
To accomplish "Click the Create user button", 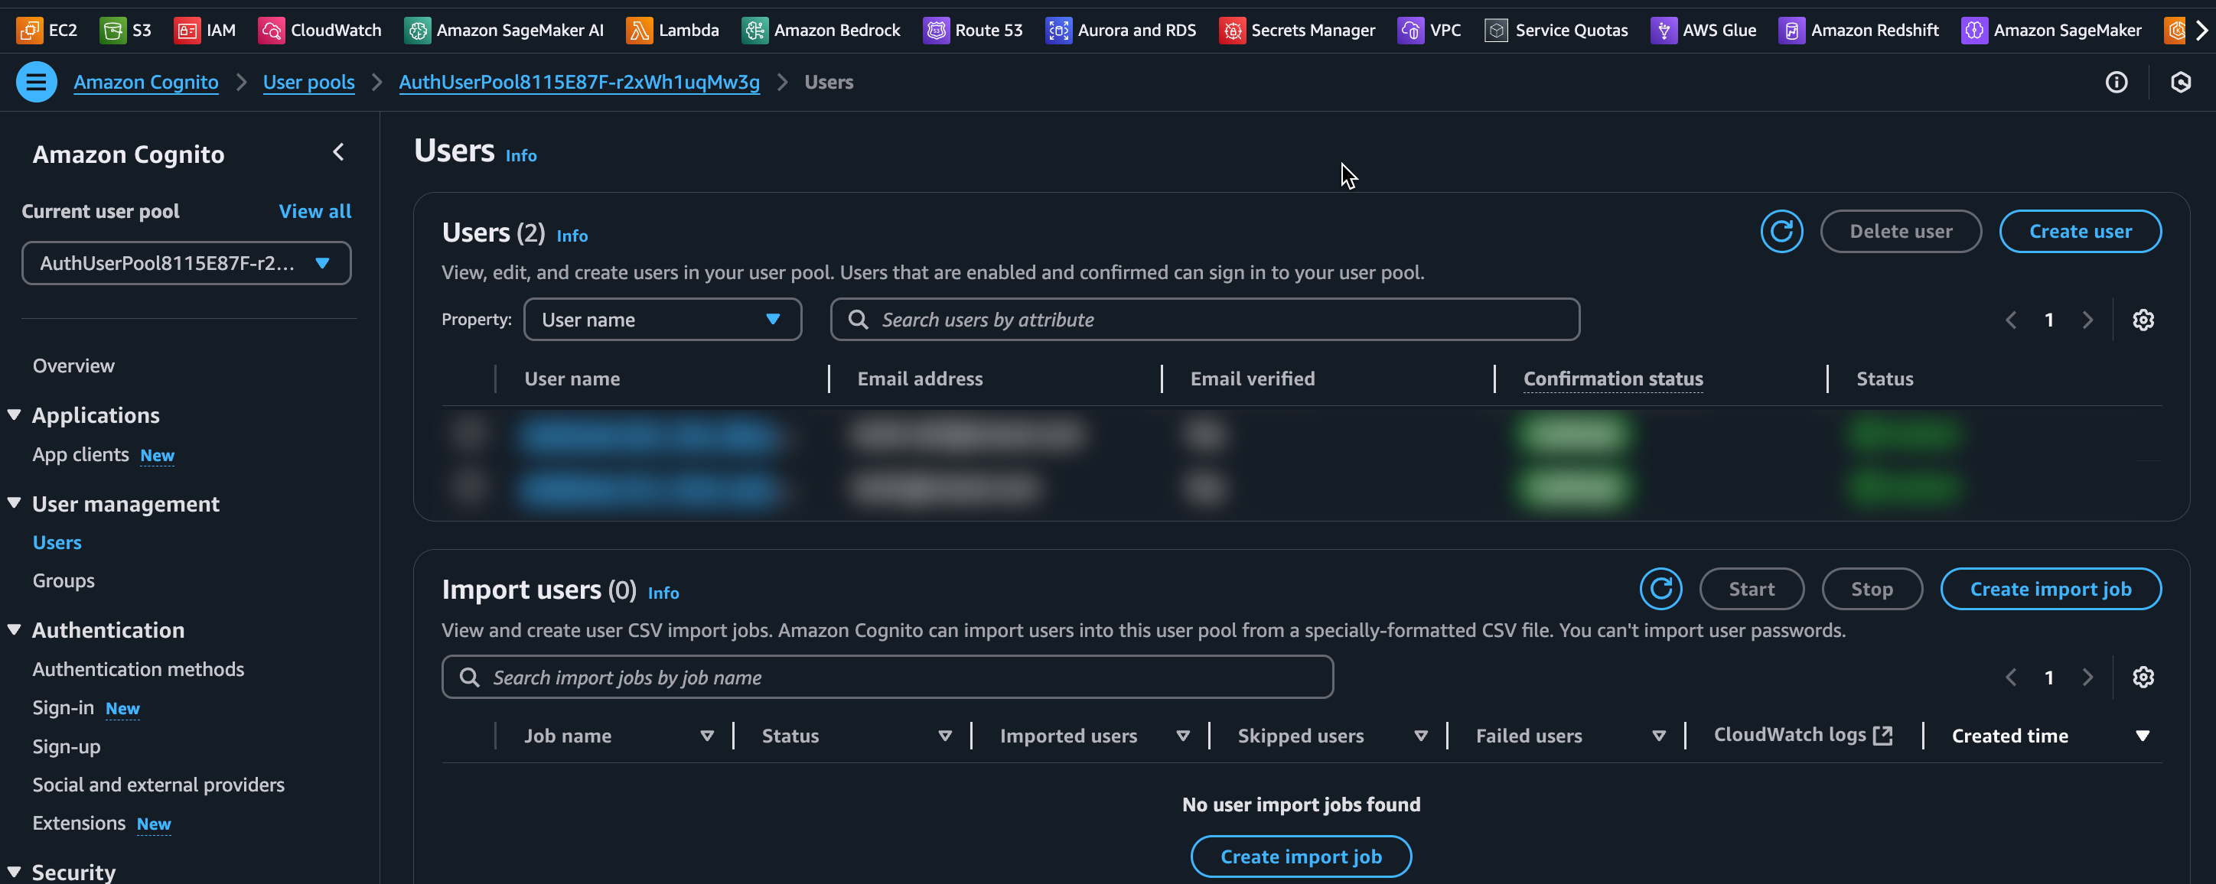I will pyautogui.click(x=2079, y=231).
